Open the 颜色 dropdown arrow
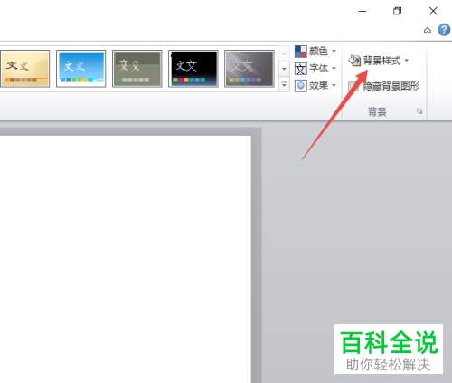Viewport: 452px width, 383px height. point(334,52)
